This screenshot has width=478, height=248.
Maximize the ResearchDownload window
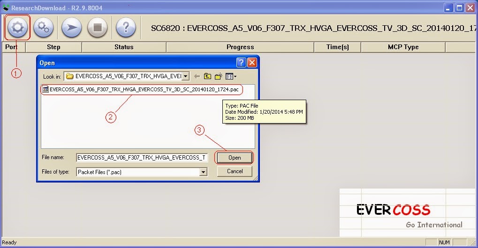459,8
